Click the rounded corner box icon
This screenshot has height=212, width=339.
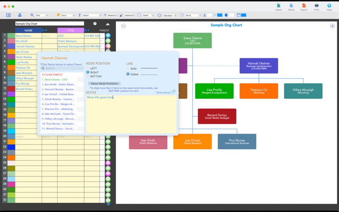pyautogui.click(x=139, y=15)
